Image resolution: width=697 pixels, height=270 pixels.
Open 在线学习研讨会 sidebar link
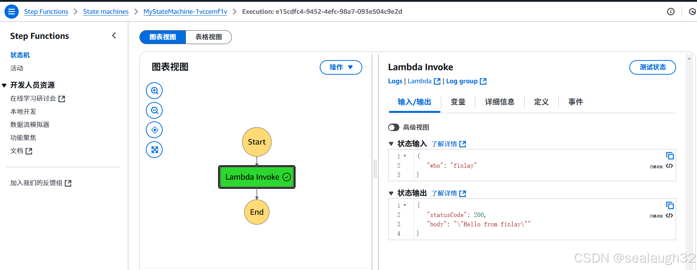point(33,99)
